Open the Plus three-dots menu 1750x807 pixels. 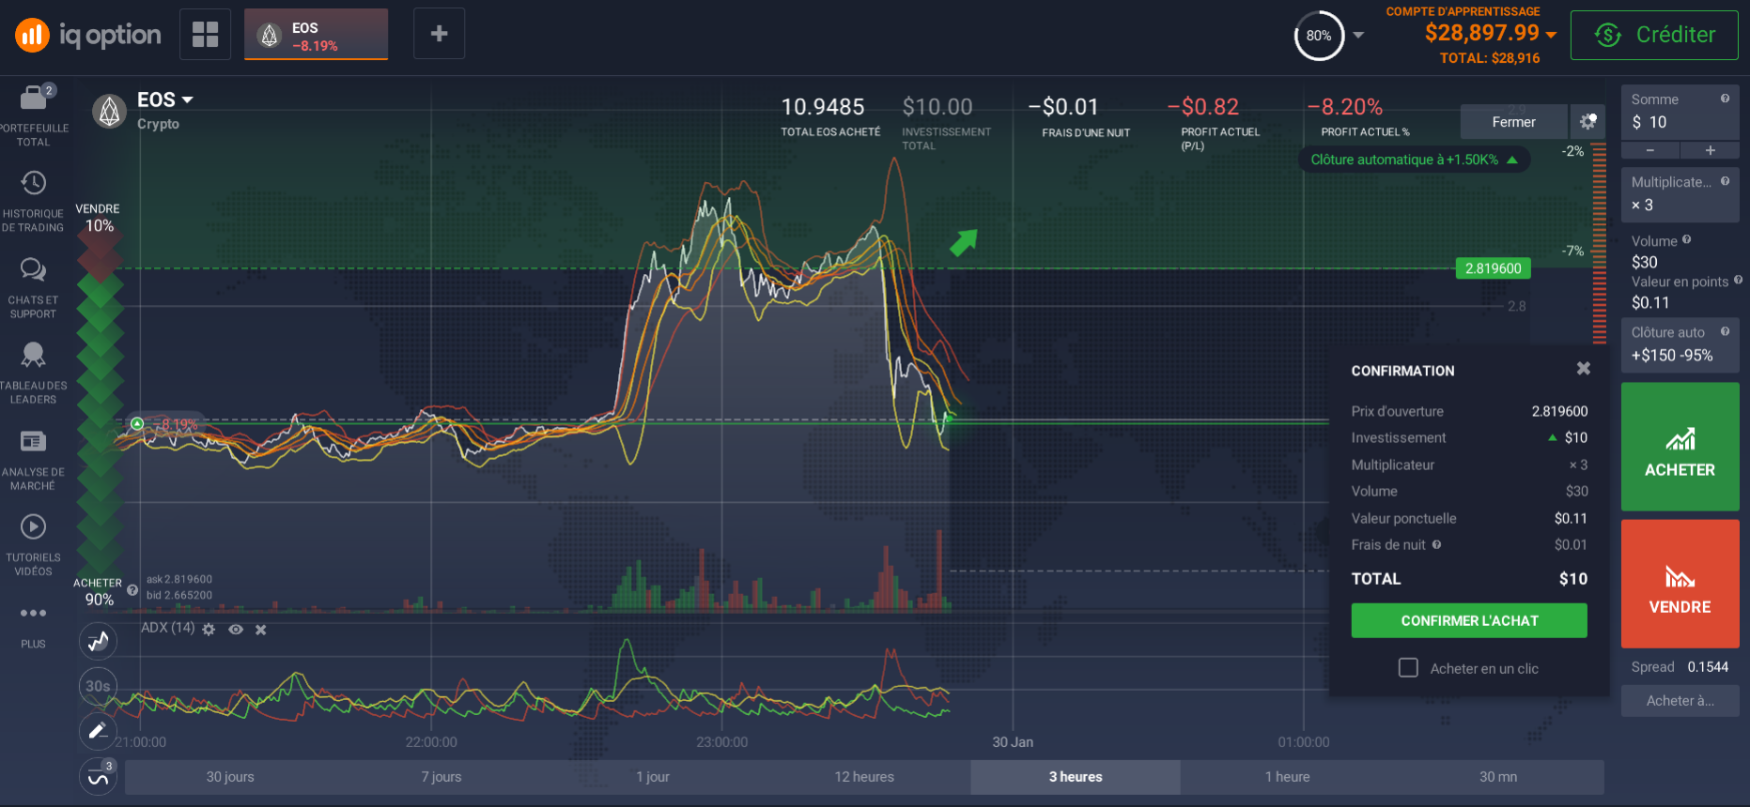pyautogui.click(x=33, y=613)
